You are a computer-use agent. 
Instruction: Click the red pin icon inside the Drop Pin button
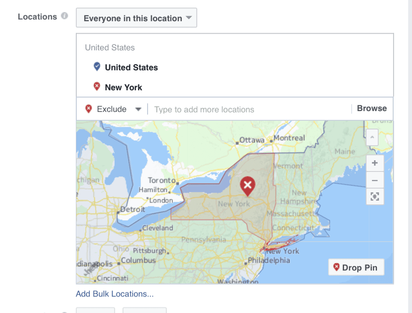pos(336,267)
